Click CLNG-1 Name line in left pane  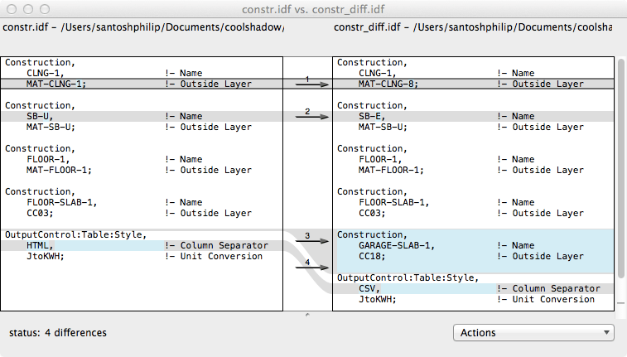click(x=142, y=73)
